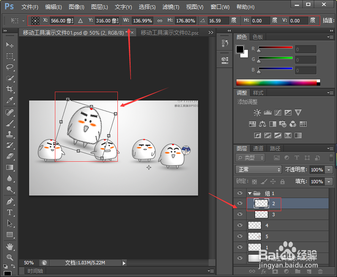Switch to the 通道 channels tab
The image size is (337, 277).
pyautogui.click(x=258, y=148)
